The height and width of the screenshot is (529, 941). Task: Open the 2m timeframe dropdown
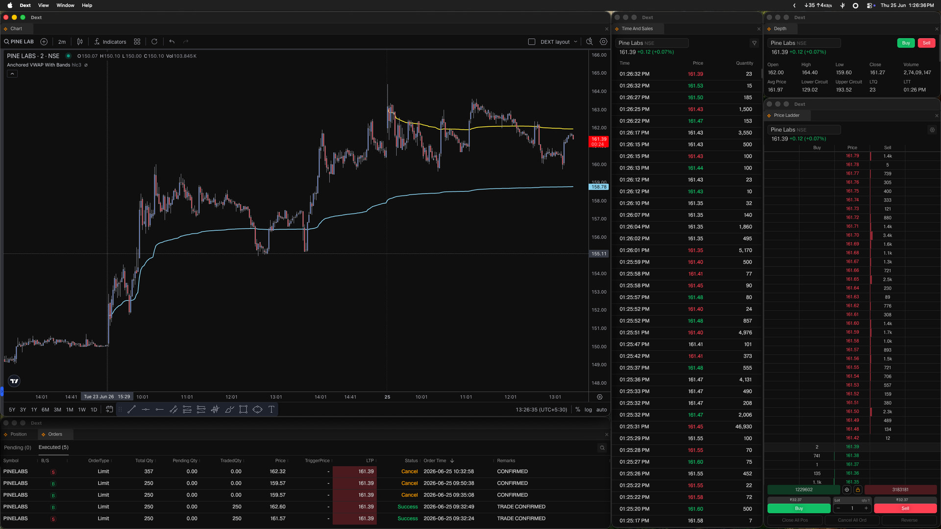pos(62,42)
